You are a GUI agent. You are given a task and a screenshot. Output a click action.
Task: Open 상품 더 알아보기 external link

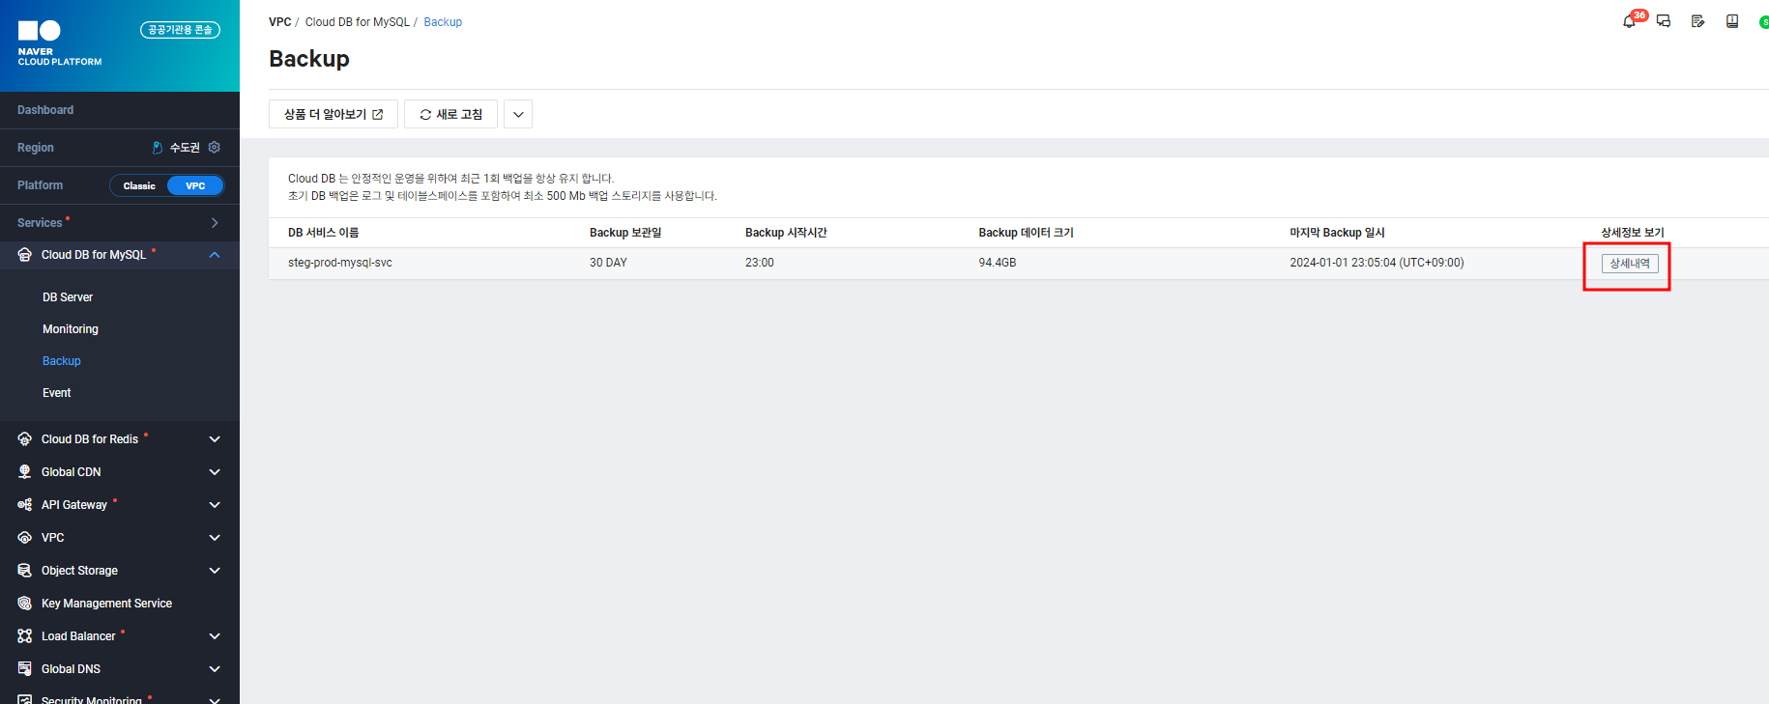(x=333, y=114)
